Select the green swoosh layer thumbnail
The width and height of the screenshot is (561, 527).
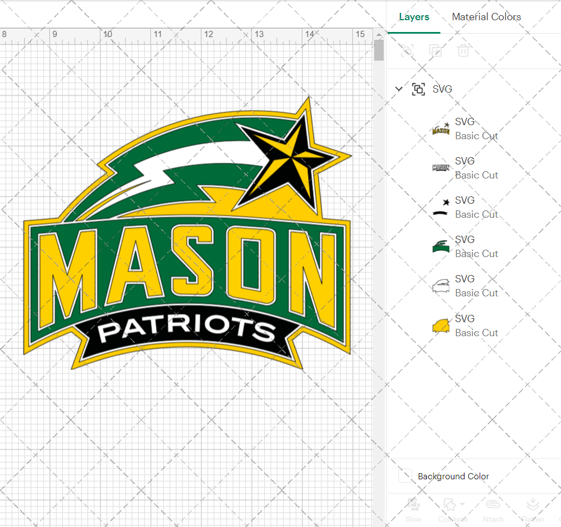click(441, 247)
